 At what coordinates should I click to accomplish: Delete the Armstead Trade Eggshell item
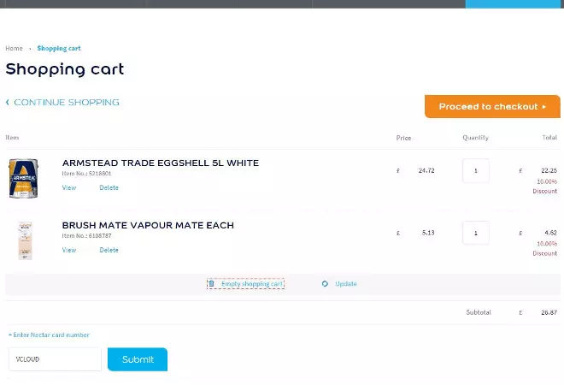(x=109, y=187)
